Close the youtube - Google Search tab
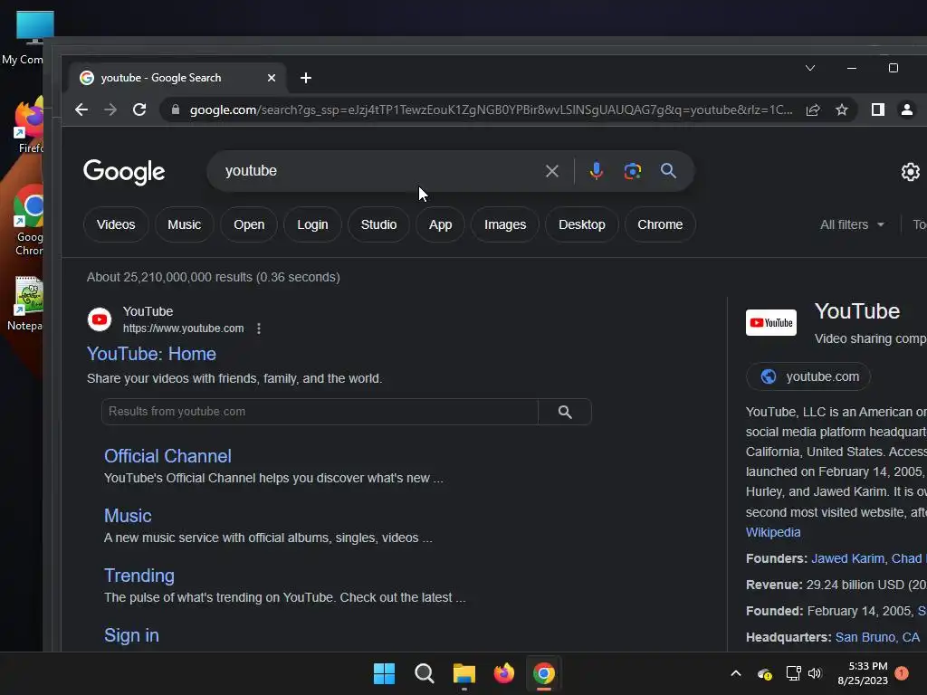The height and width of the screenshot is (695, 927). (272, 78)
